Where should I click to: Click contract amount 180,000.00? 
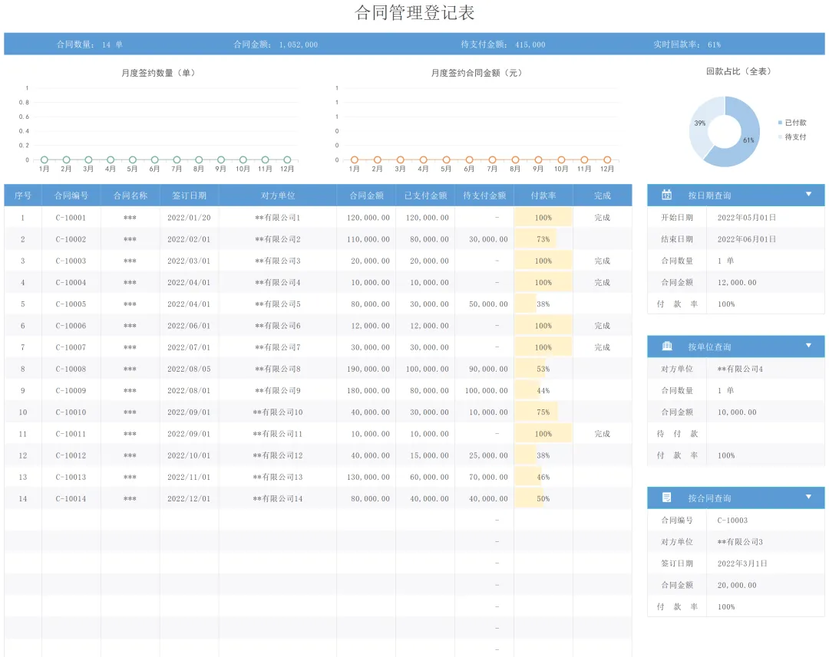pos(368,391)
